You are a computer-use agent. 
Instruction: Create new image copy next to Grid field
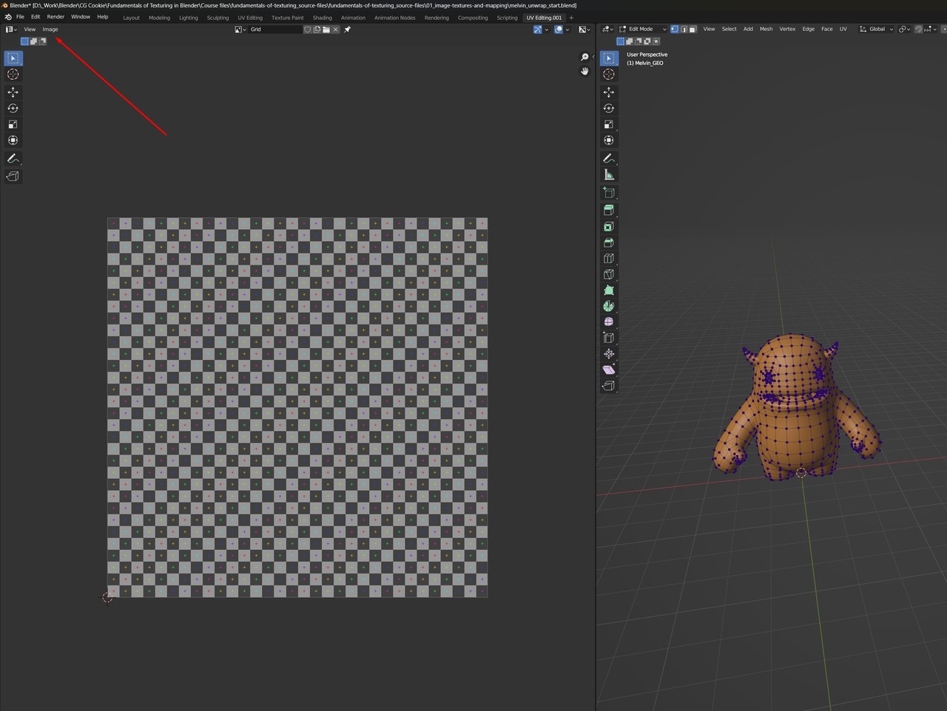coord(317,30)
